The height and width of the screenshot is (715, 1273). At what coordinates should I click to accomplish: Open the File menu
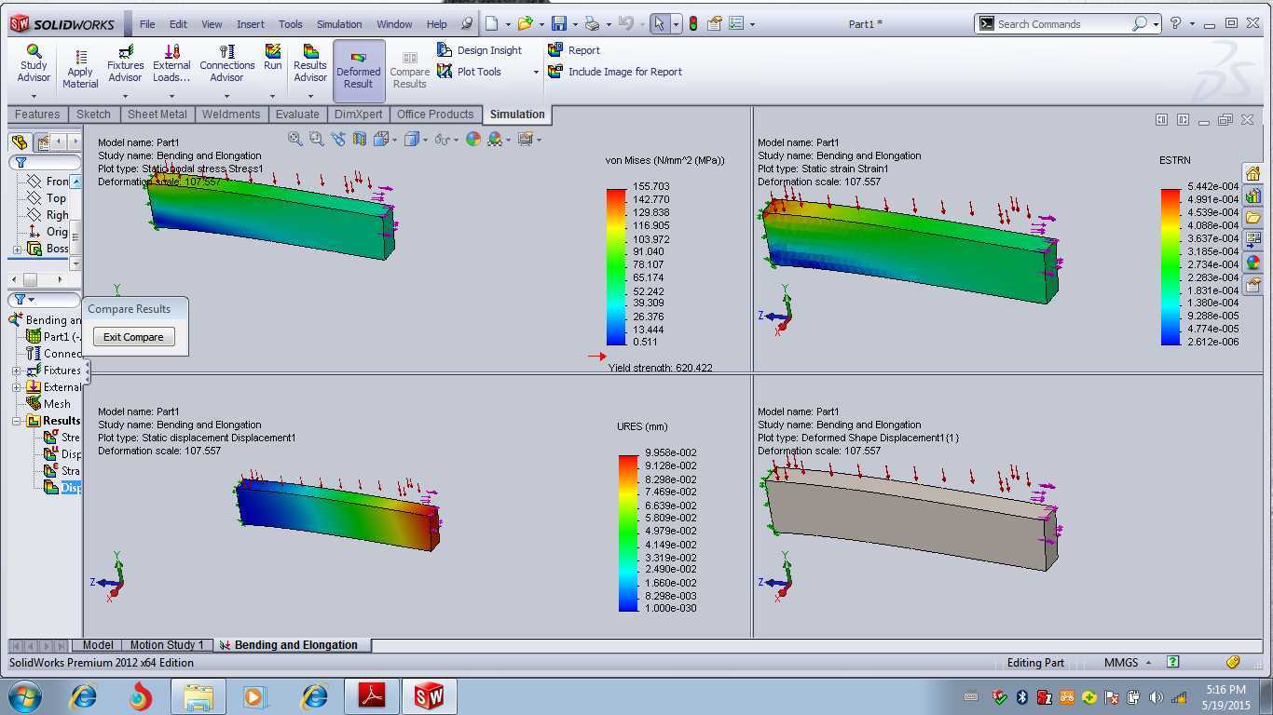[x=147, y=24]
